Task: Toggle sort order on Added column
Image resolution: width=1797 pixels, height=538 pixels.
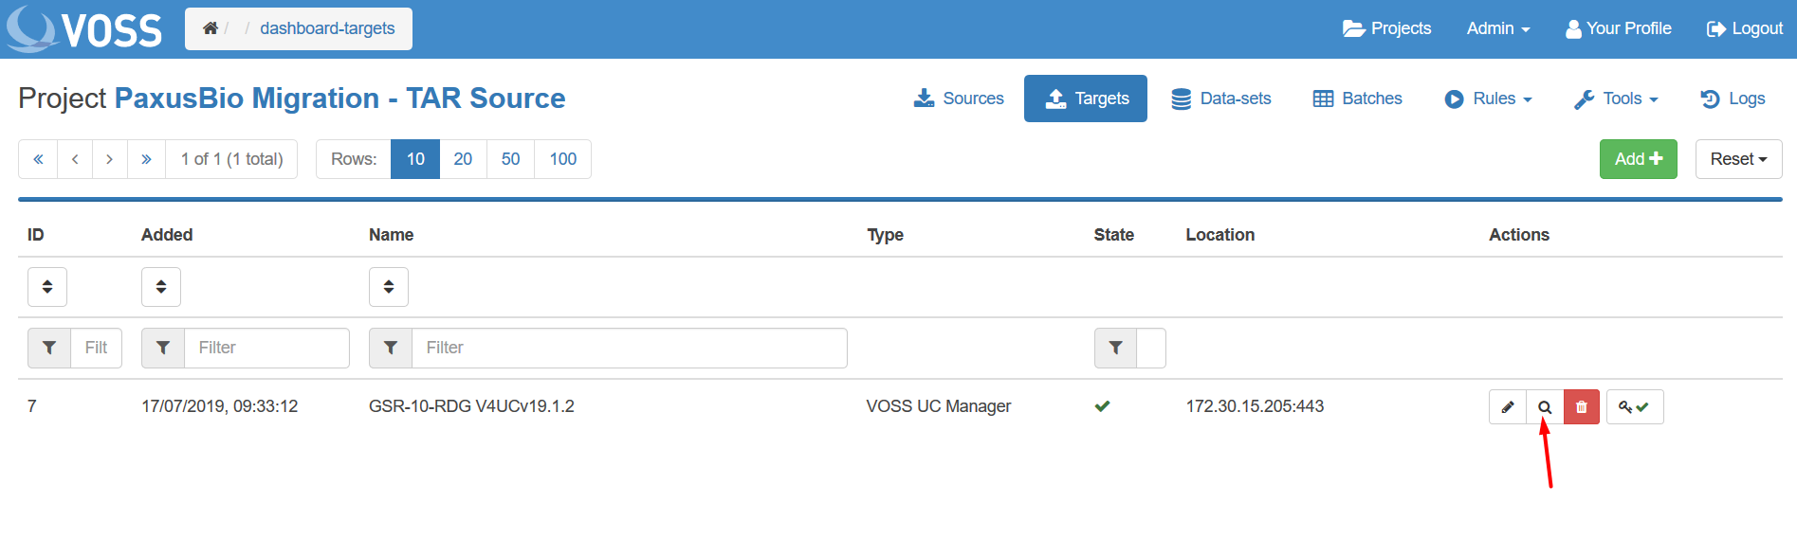Action: pyautogui.click(x=161, y=287)
